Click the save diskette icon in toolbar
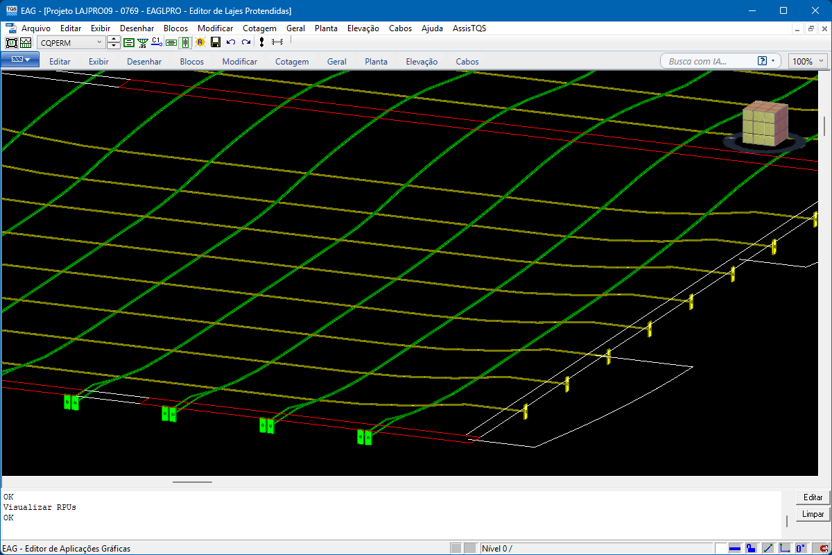 coord(216,42)
